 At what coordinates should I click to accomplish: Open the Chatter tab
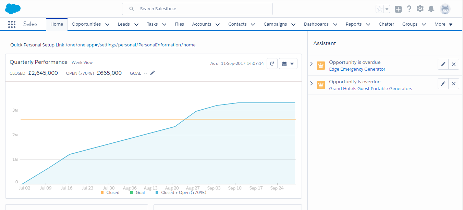pos(387,24)
